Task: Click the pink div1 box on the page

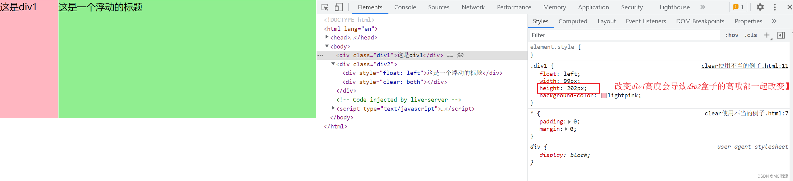Action: (x=29, y=59)
